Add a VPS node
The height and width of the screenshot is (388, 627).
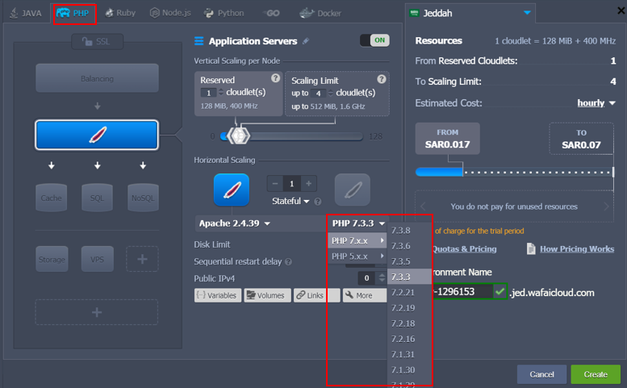click(97, 259)
